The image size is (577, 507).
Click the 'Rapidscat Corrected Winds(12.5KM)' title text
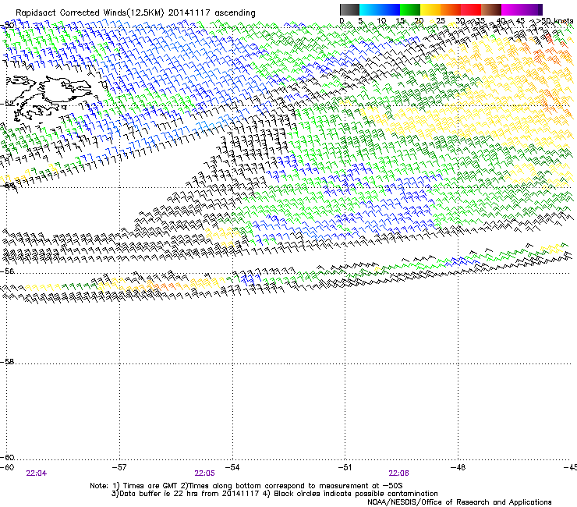90,13
